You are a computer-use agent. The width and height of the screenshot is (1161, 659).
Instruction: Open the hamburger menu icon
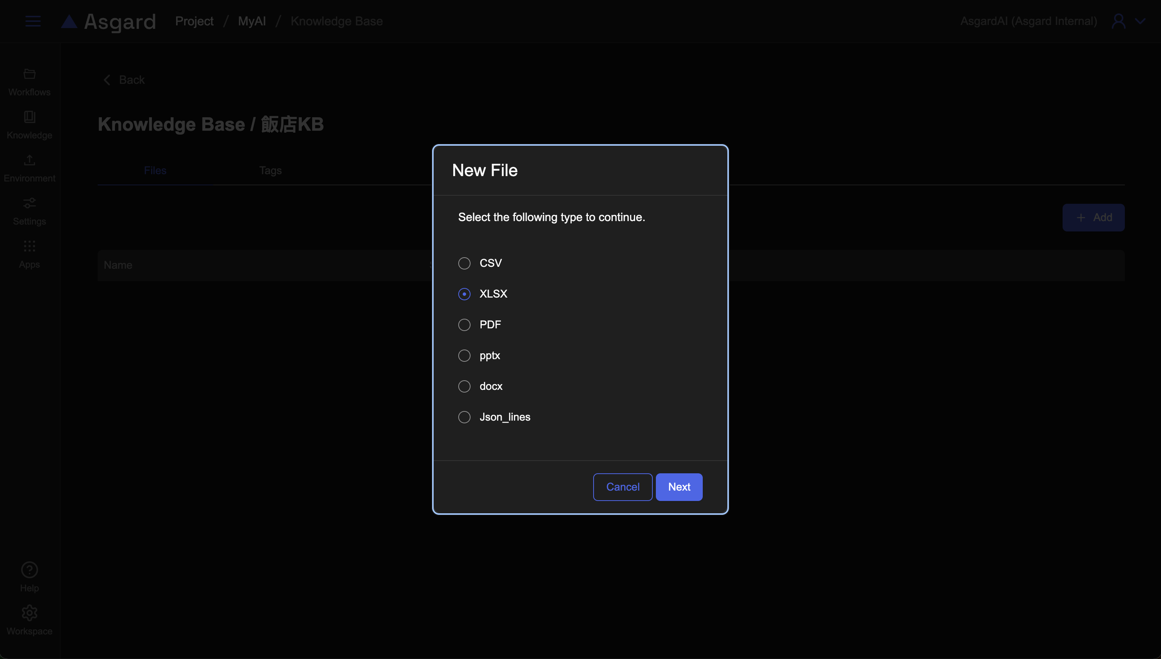point(33,21)
